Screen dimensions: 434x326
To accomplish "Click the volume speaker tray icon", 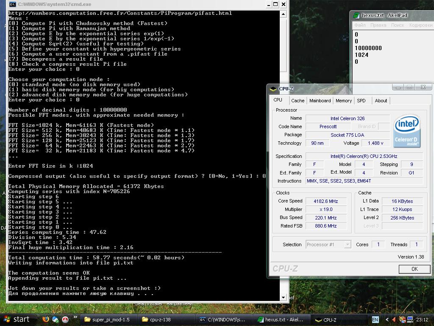I will pyautogui.click(x=394, y=320).
